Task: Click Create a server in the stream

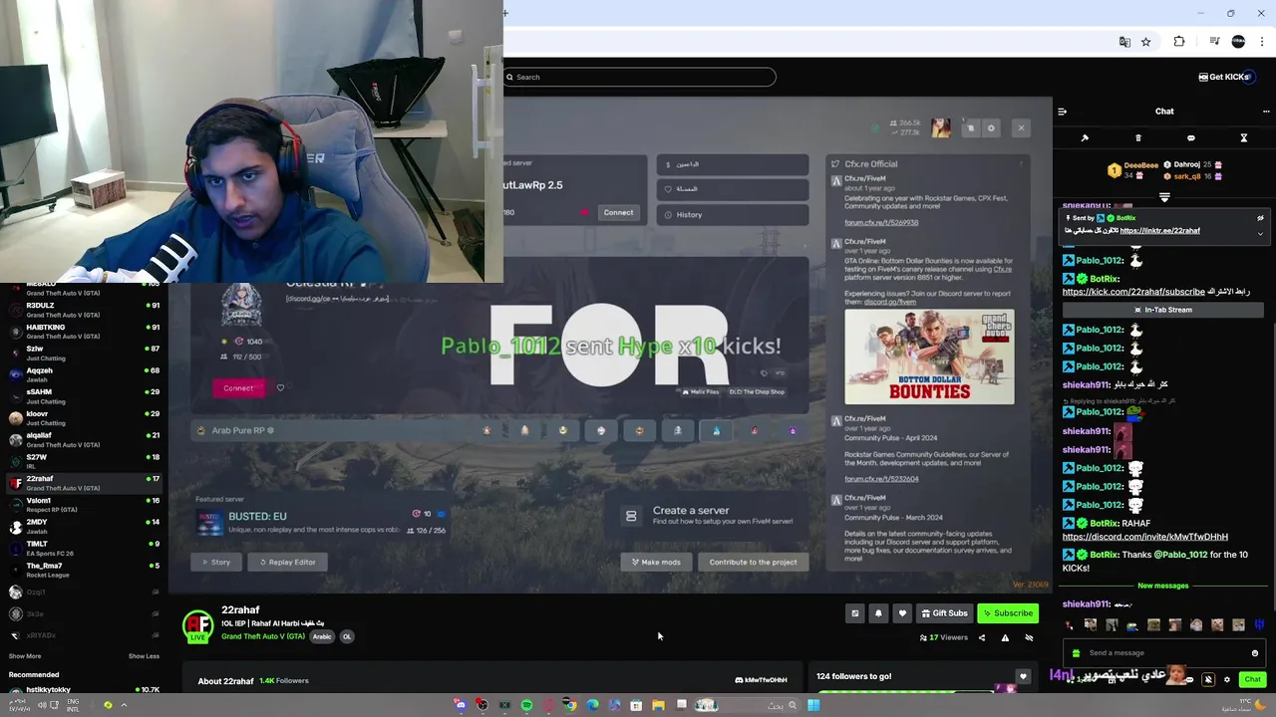Action: 708,515
